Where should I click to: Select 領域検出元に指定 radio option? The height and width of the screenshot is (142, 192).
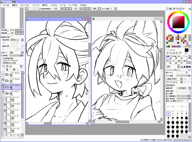[x=2, y=63]
